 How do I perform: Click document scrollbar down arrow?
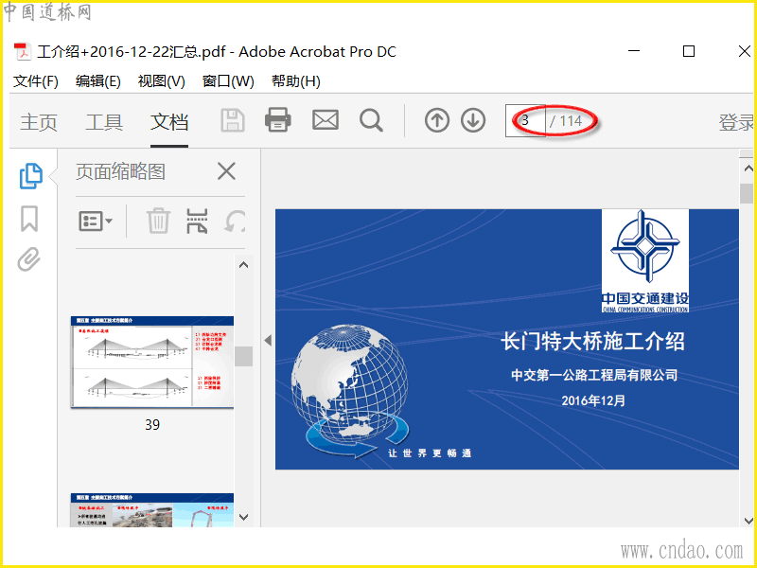click(748, 521)
